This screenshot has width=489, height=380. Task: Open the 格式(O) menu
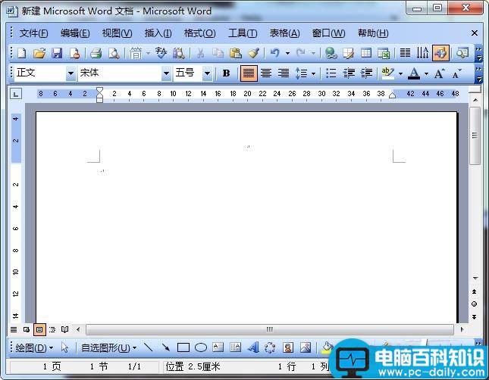199,33
